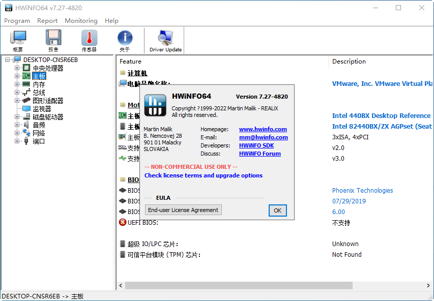434x301 pixels.
Task: Open the Program menu
Action: [x=17, y=21]
